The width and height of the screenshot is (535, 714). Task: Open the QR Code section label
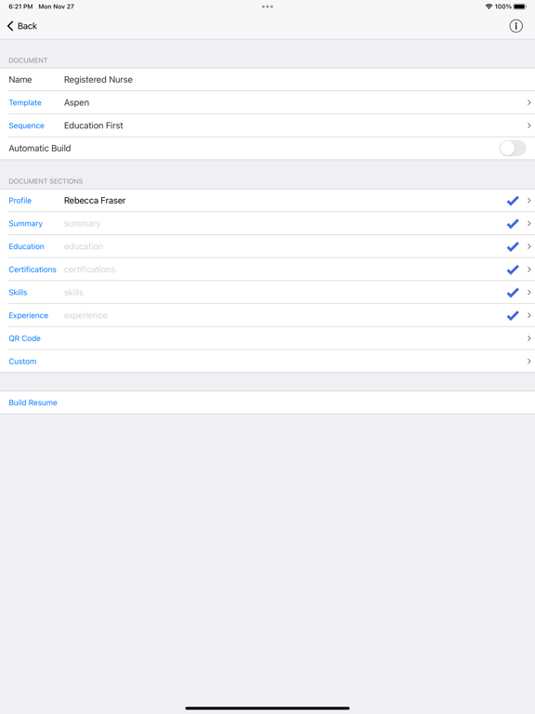[24, 338]
